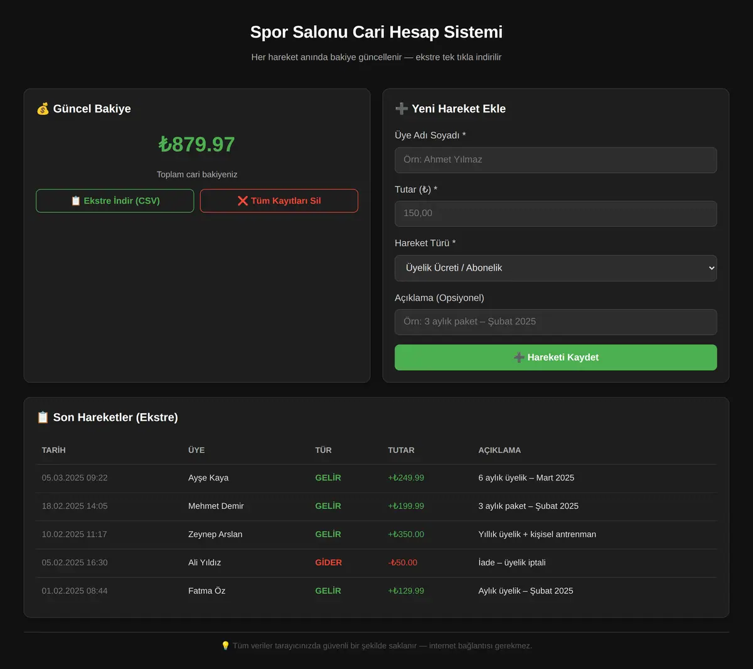Viewport: 753px width, 669px height.
Task: Click description 3 aylık paket – Şubat 2025
Action: 528,506
